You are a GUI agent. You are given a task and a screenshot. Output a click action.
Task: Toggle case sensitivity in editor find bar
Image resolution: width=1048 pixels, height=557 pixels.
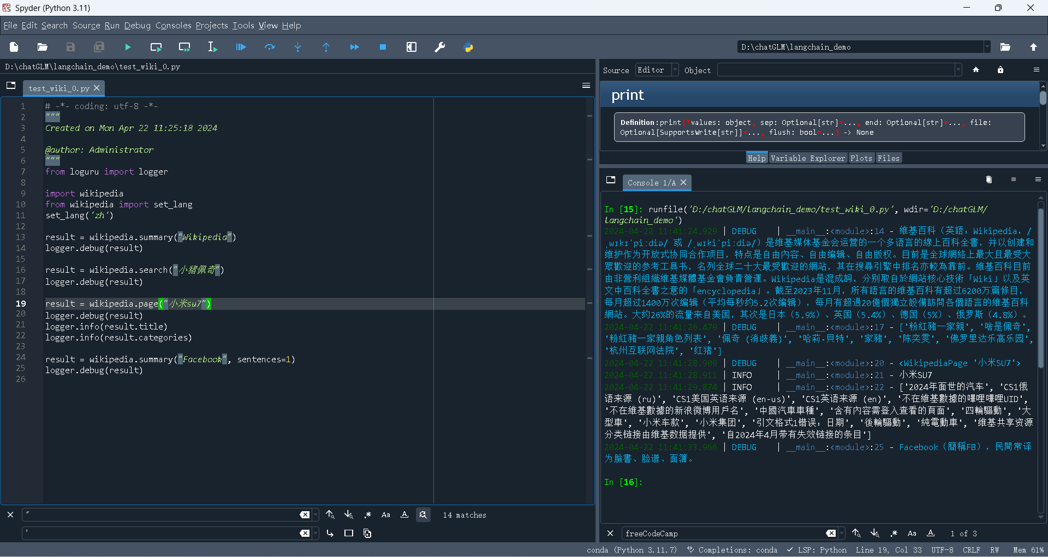pos(386,515)
